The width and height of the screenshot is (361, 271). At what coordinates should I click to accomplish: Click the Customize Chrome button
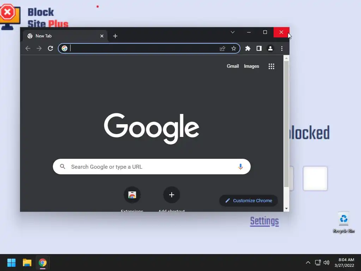249,200
